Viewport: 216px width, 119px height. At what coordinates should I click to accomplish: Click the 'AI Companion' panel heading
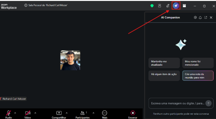(x=170, y=17)
